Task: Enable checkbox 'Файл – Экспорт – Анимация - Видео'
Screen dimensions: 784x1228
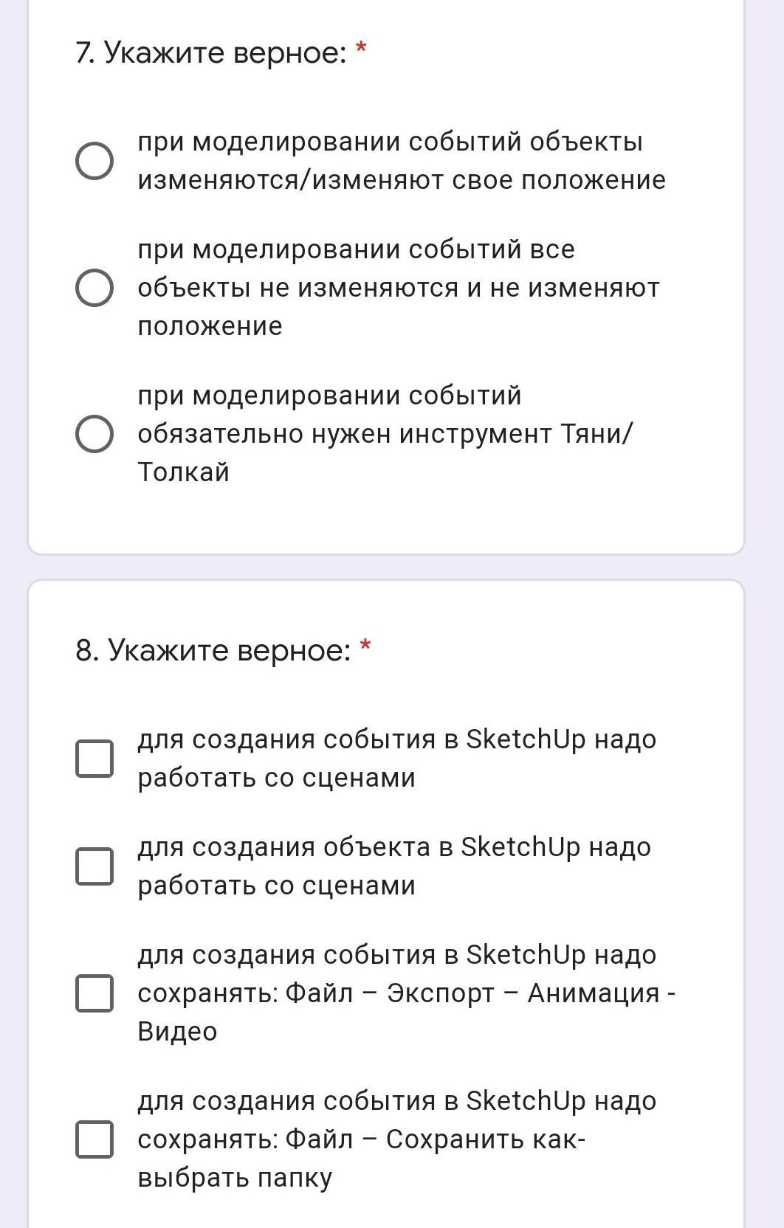Action: point(94,993)
